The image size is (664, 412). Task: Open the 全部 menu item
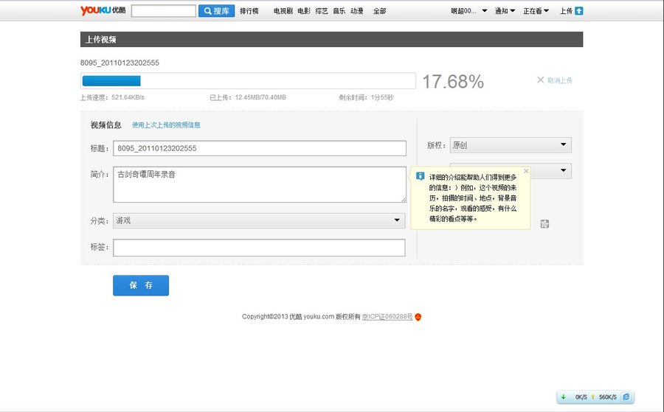379,11
